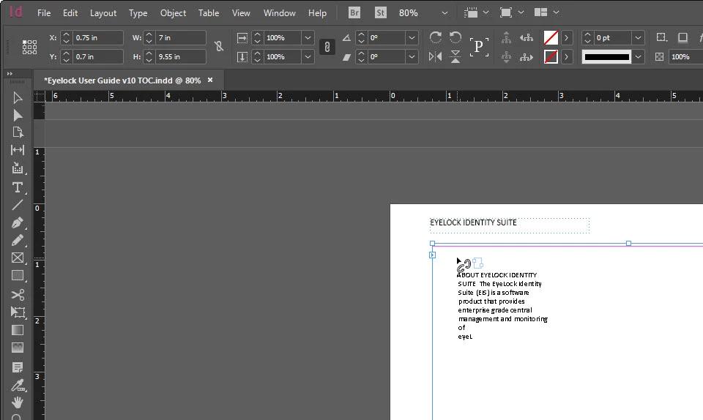Click the X position field 0.75 in
This screenshot has height=420, width=703.
[x=97, y=37]
